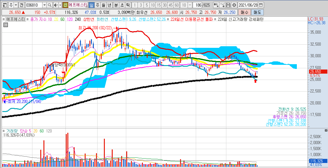Click the 거래량 volume indicator label
Screen dimensions: 328x168
pos(12,131)
